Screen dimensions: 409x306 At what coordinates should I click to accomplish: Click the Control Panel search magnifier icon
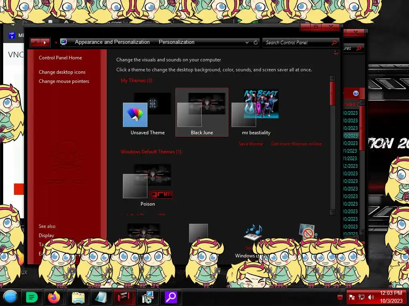pyautogui.click(x=334, y=42)
